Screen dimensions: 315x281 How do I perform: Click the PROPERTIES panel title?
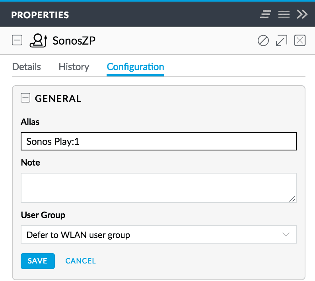pos(40,15)
